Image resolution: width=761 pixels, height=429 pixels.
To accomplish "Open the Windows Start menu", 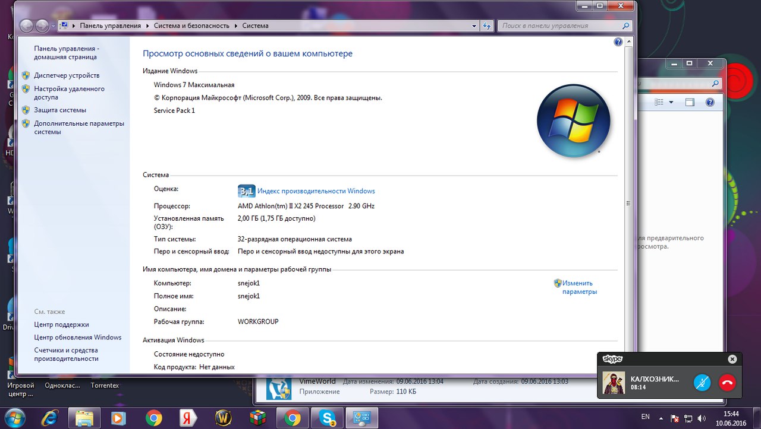I will [x=16, y=418].
